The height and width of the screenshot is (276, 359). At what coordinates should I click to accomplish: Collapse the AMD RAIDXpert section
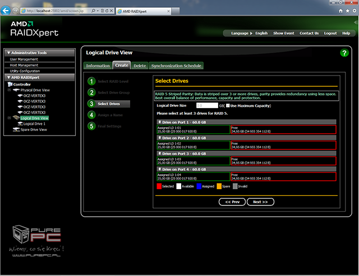pyautogui.click(x=9, y=77)
